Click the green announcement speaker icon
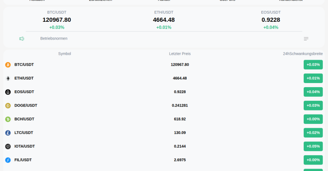Screen dimensions: 328x171 click(x=22, y=39)
